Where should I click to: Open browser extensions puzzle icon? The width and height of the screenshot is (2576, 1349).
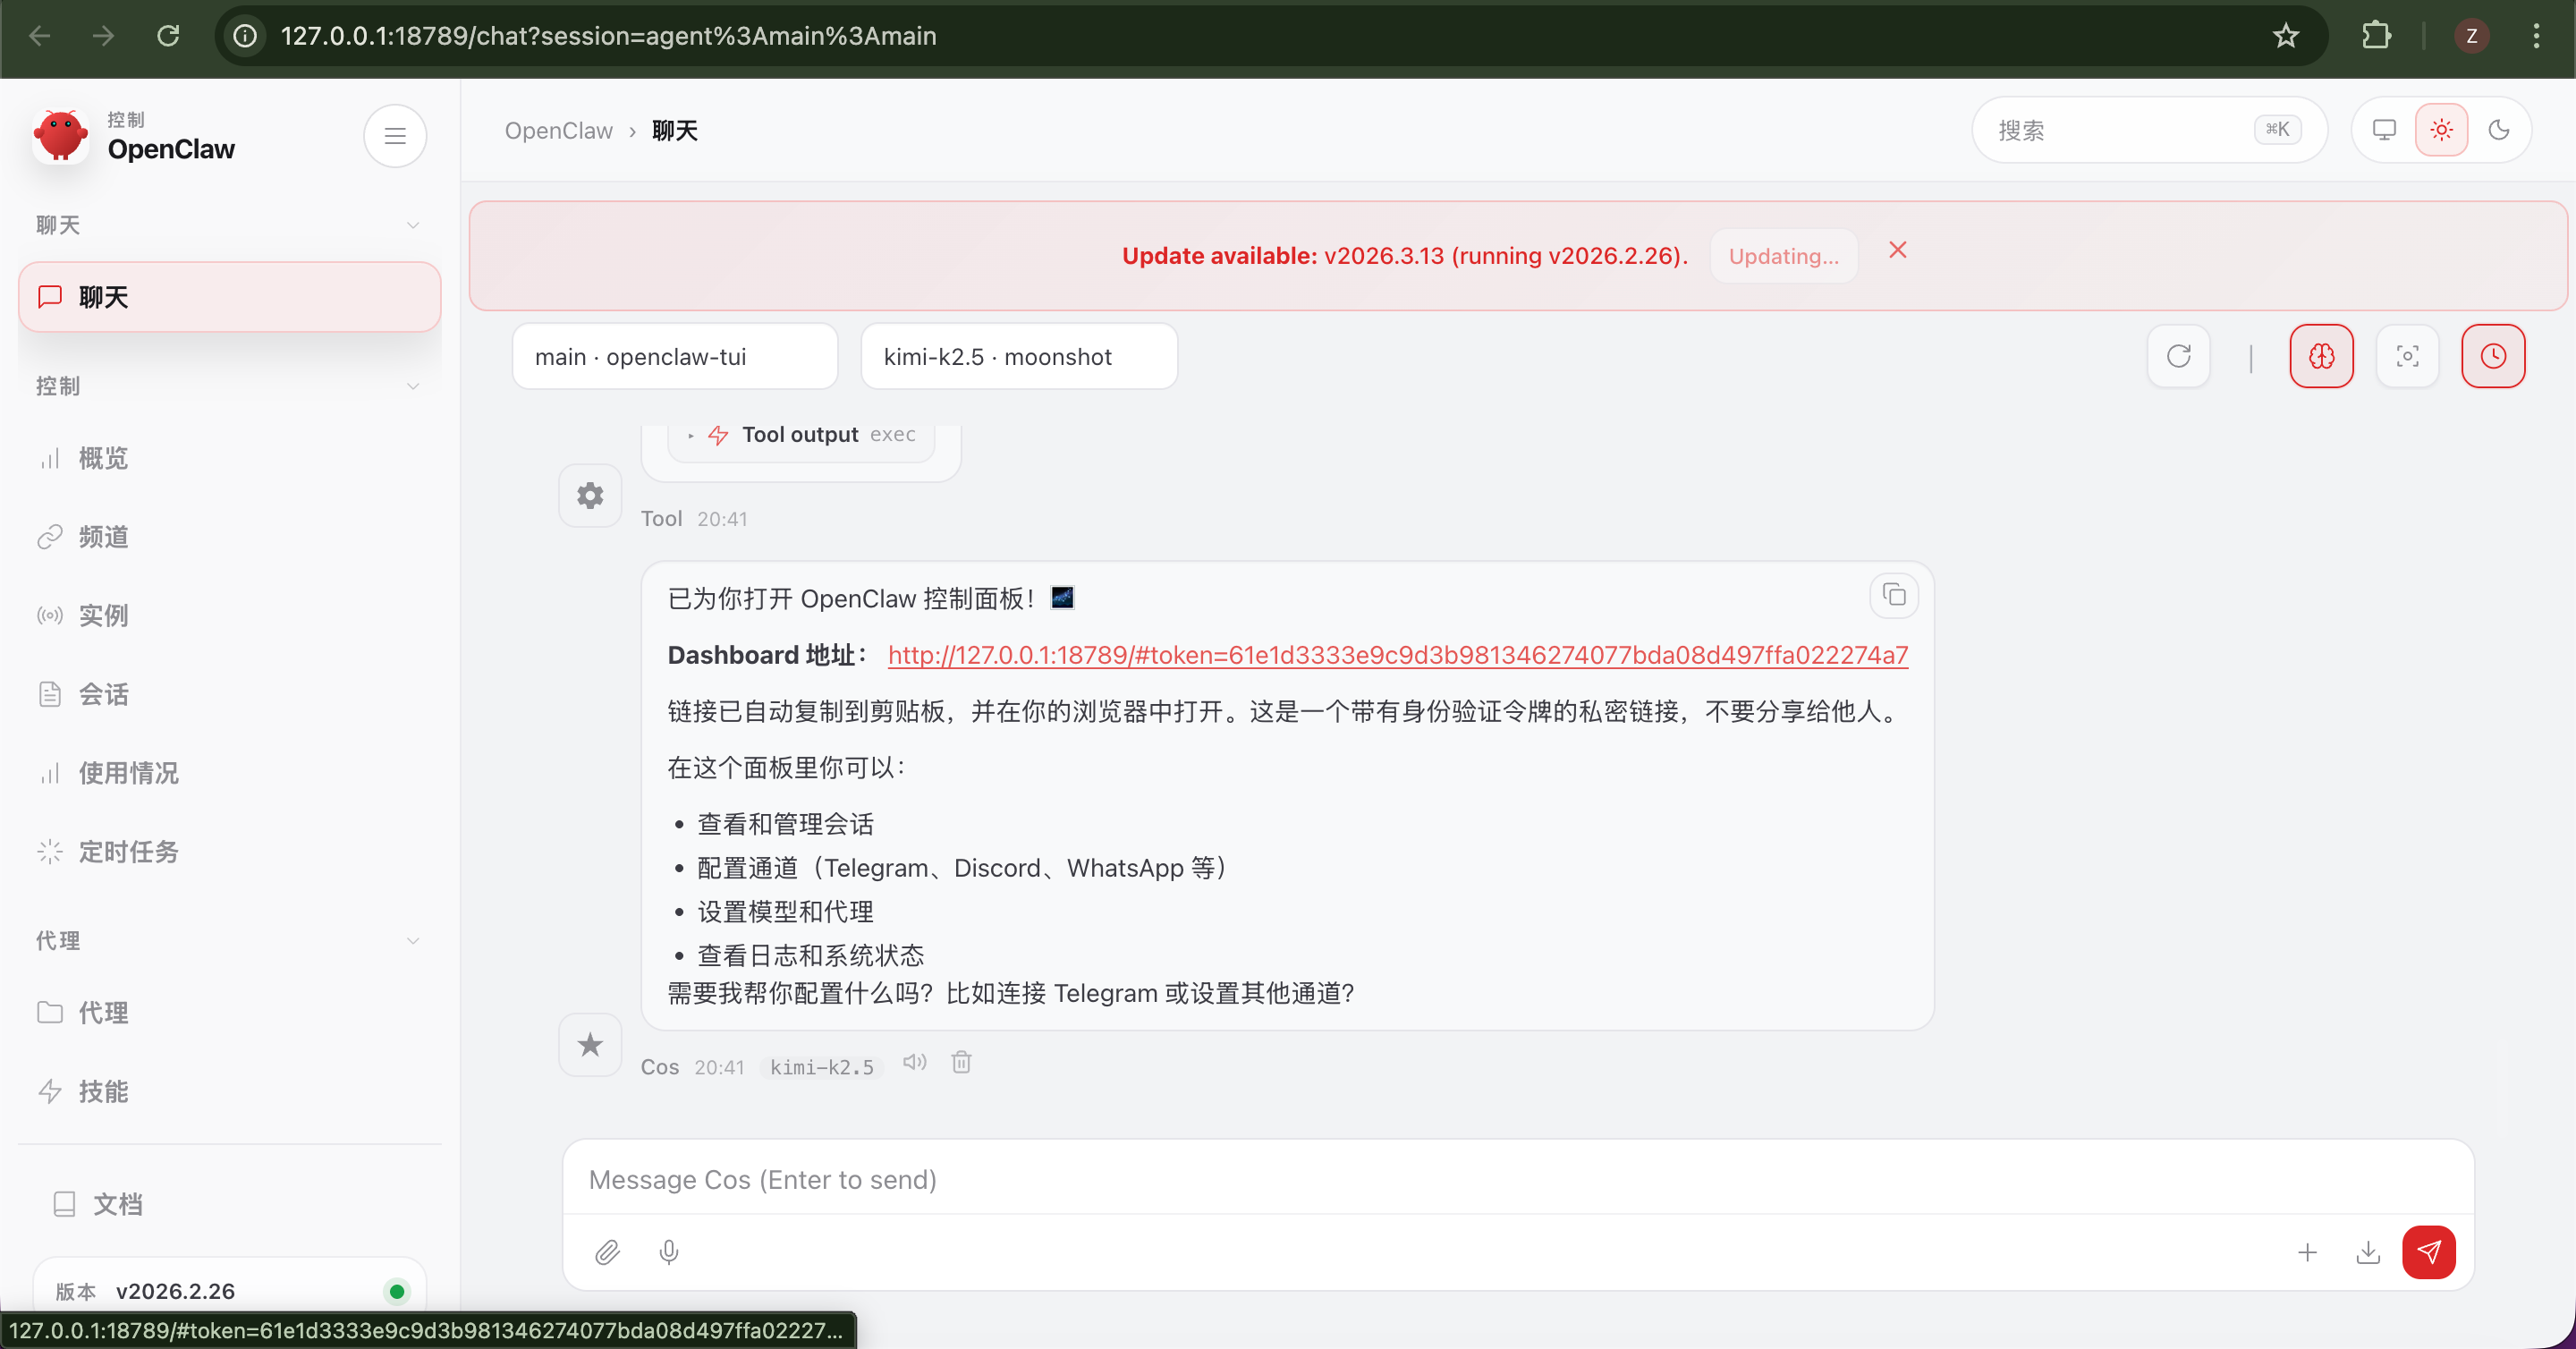tap(2377, 36)
